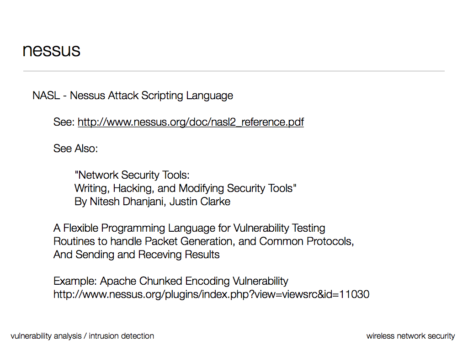
Task: Click the Nessus plugins index.php URL
Action: [x=211, y=294]
